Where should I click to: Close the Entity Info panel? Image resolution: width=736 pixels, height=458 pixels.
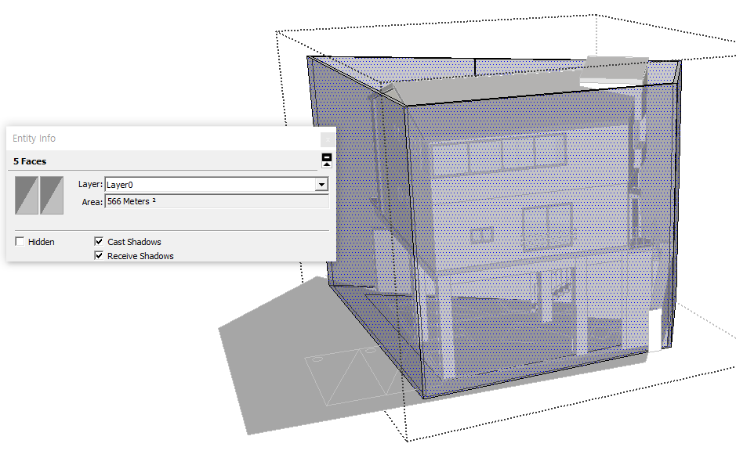(x=328, y=139)
